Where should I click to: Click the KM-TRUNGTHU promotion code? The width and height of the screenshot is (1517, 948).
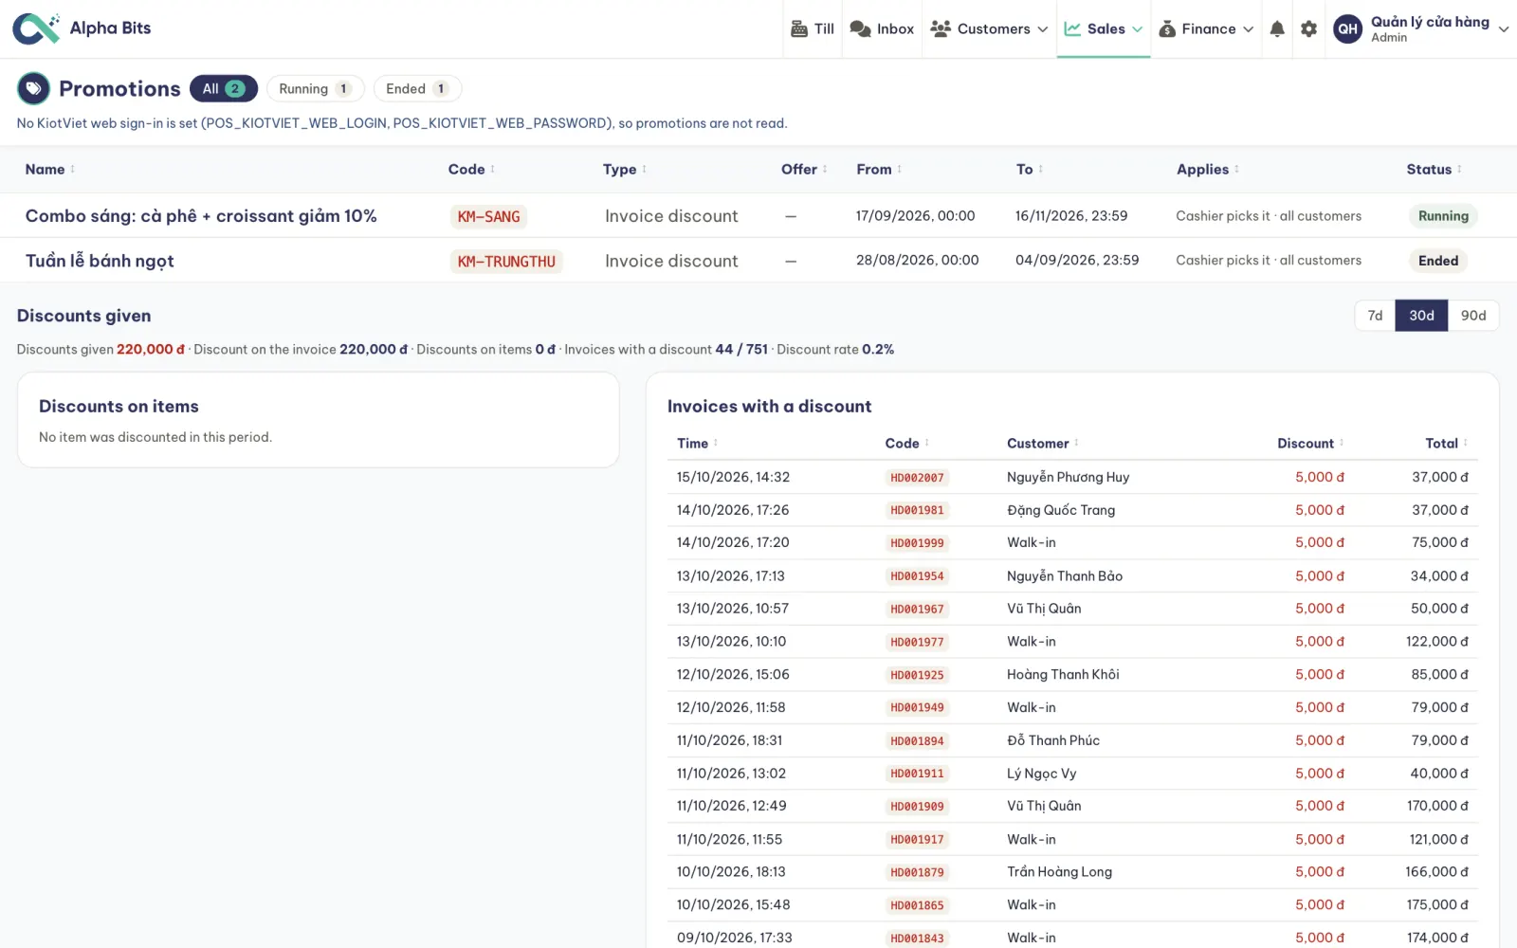[506, 261]
